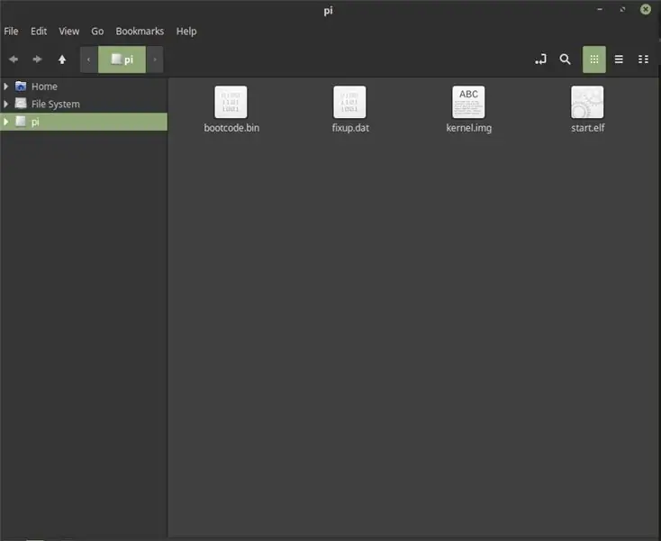Viewport: 661px width, 541px height.
Task: Select pi in the sidebar
Action: (x=84, y=122)
